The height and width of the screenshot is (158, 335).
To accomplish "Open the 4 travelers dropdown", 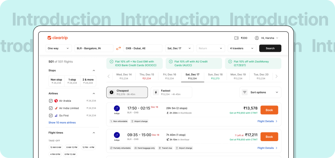I will point(242,48).
